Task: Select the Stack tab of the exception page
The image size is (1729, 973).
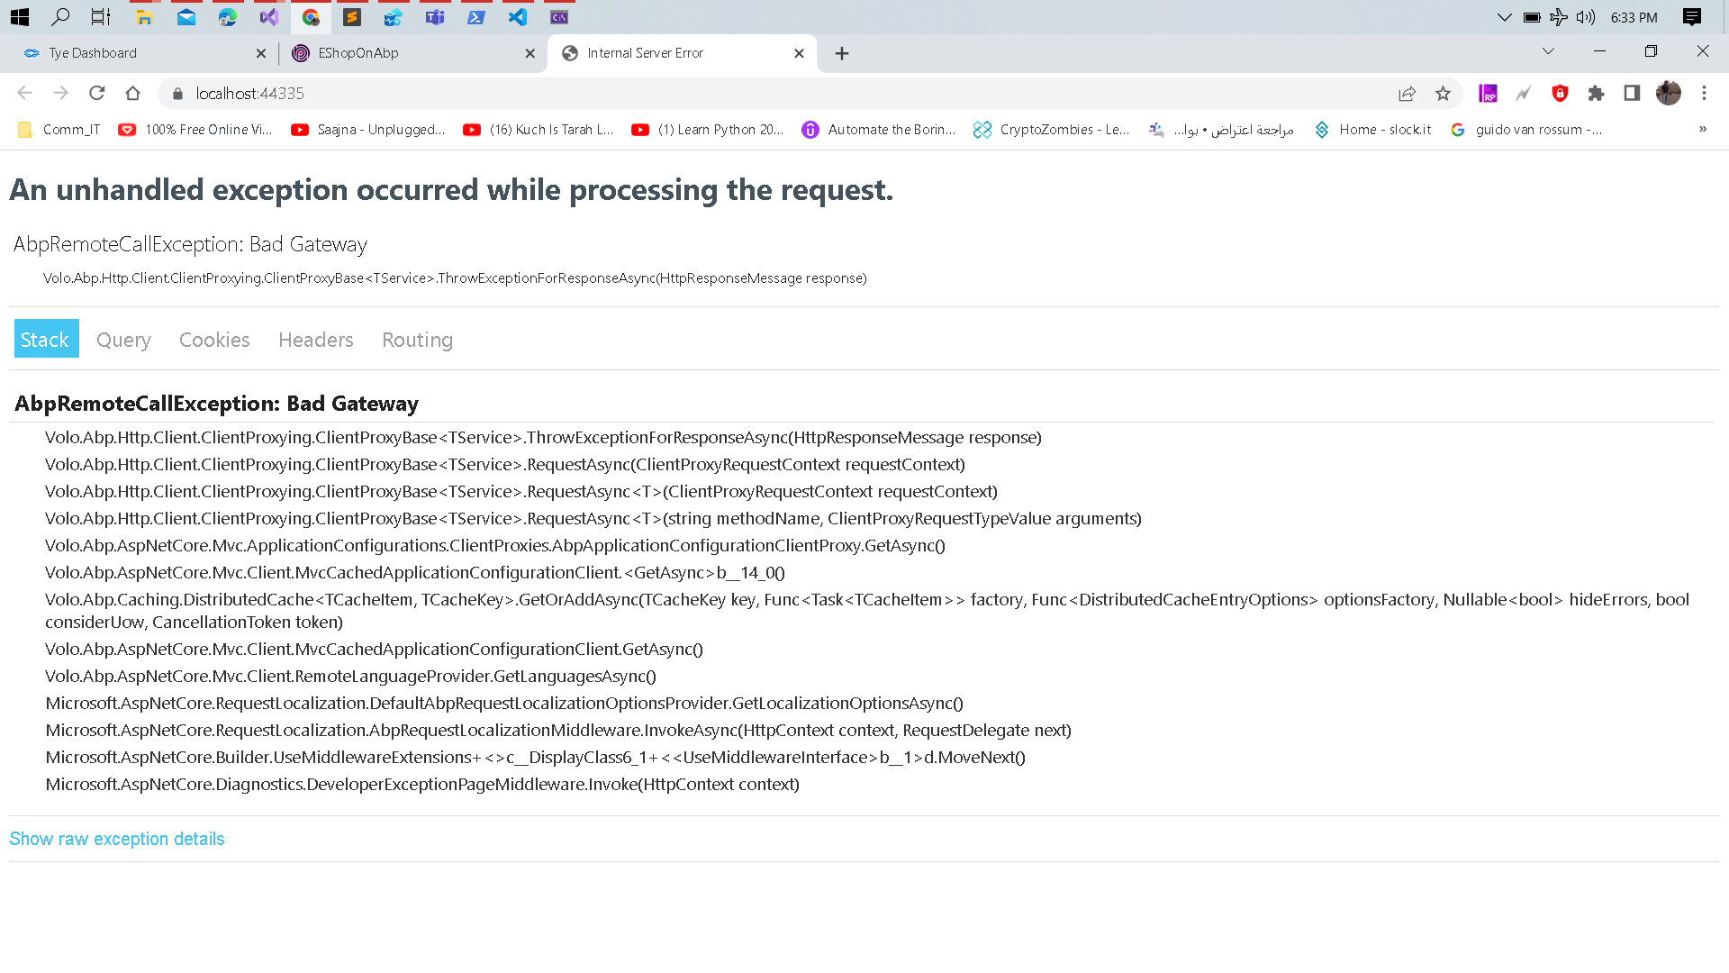Action: [45, 339]
